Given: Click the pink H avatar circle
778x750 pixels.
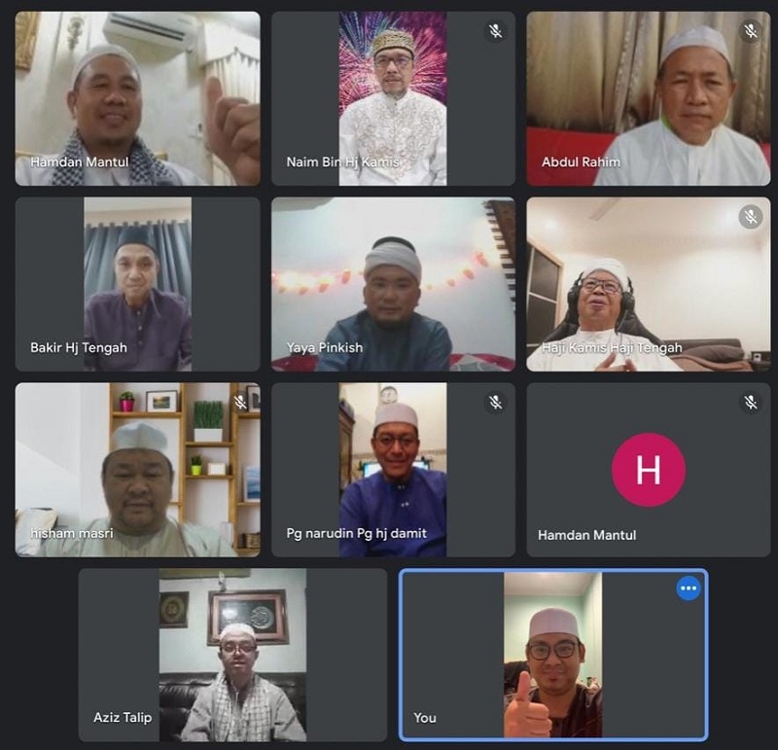Looking at the screenshot, I should [x=649, y=470].
